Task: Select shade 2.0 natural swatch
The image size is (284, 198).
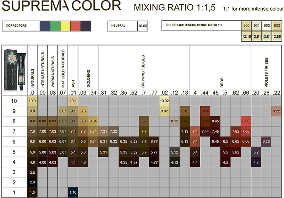Action: click(x=32, y=182)
